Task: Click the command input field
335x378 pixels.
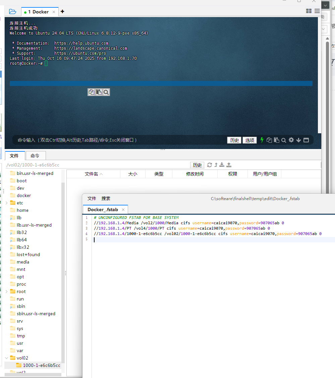Action: [x=117, y=140]
